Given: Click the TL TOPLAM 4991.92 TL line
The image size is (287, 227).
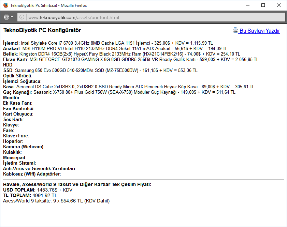Looking at the screenshot, I should point(30,196).
